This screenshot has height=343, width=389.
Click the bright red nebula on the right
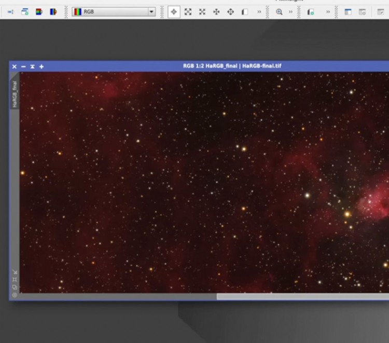point(374,201)
